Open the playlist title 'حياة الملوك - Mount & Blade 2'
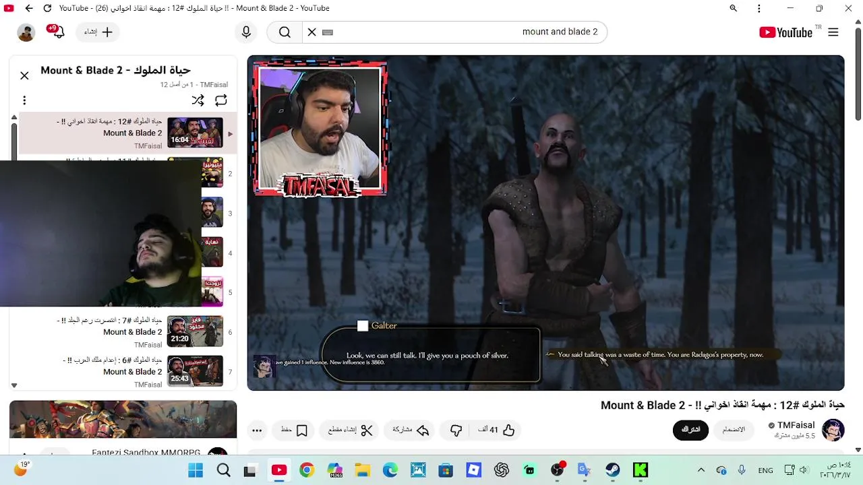The image size is (863, 485). 115,70
